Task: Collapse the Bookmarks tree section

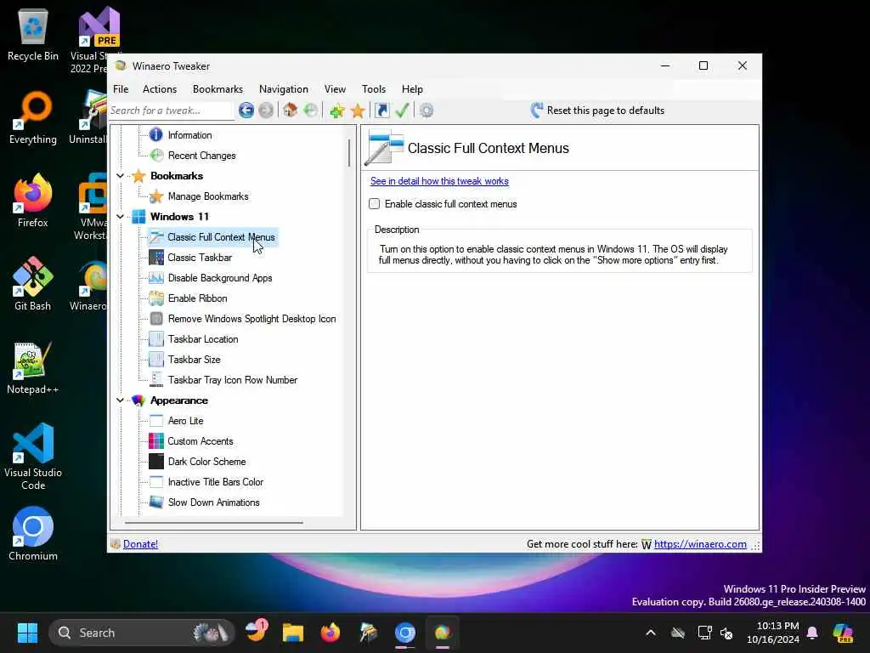Action: [120, 176]
